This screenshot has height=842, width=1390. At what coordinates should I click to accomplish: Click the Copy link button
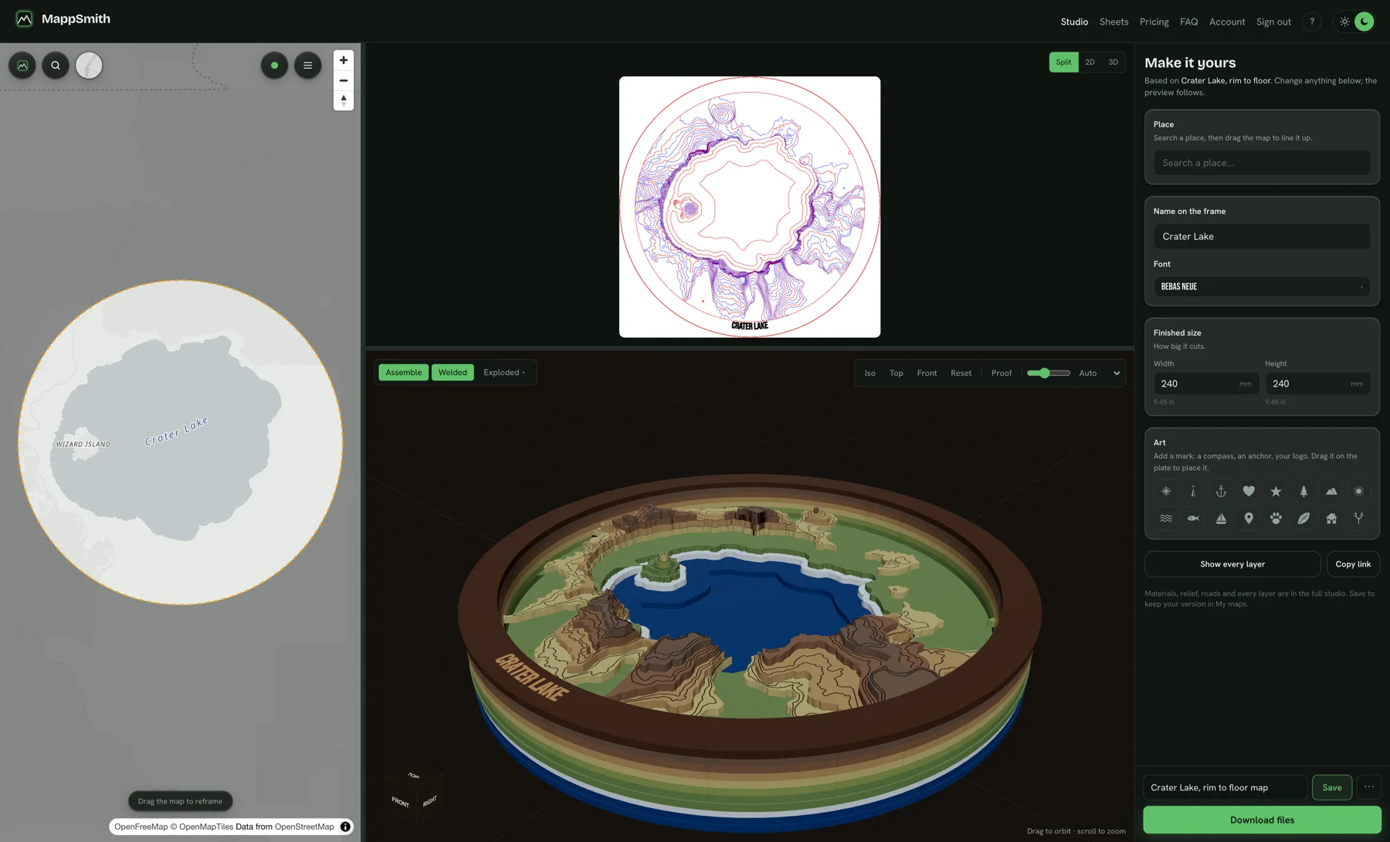[1353, 564]
